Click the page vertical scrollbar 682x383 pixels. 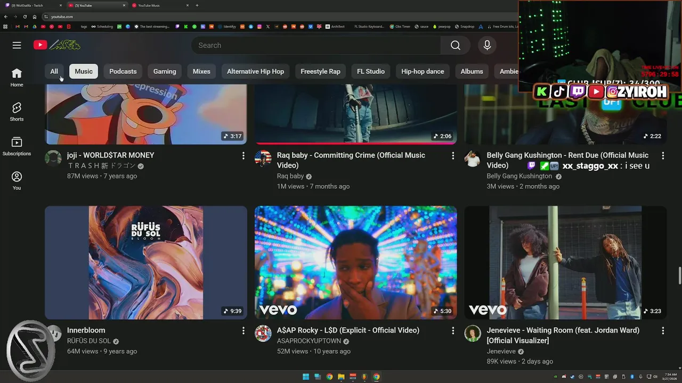click(679, 276)
